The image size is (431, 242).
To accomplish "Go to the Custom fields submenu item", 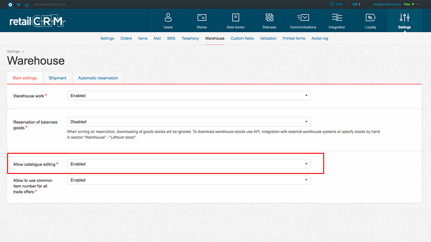I will tap(242, 39).
